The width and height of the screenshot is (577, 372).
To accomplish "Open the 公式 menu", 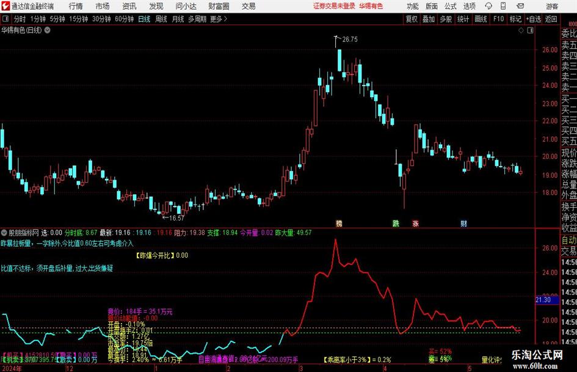I will 450,6.
